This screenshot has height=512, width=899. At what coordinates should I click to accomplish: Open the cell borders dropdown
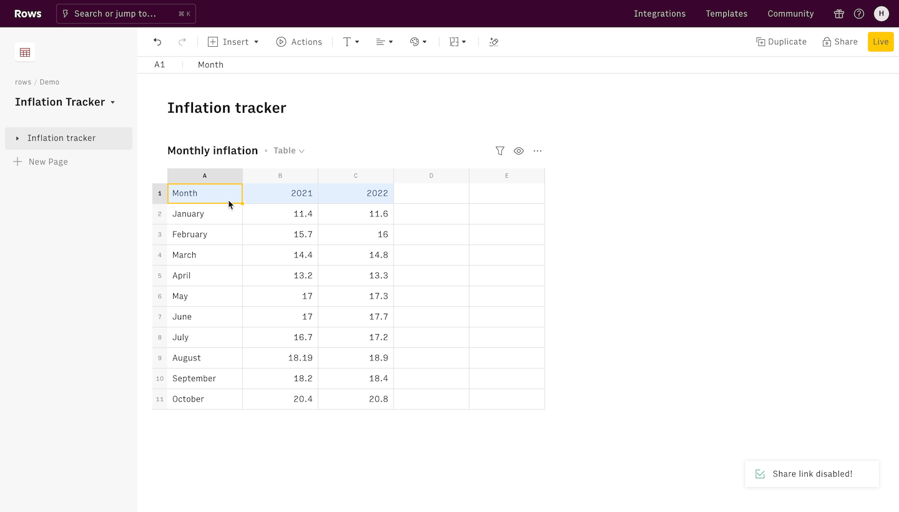[458, 42]
